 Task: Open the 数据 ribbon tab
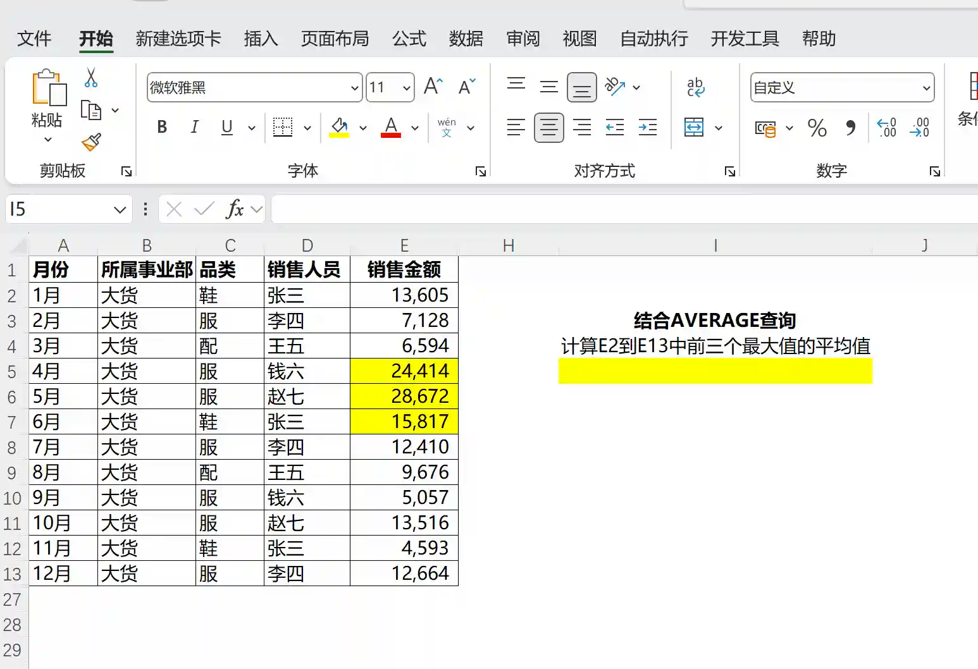click(x=466, y=39)
